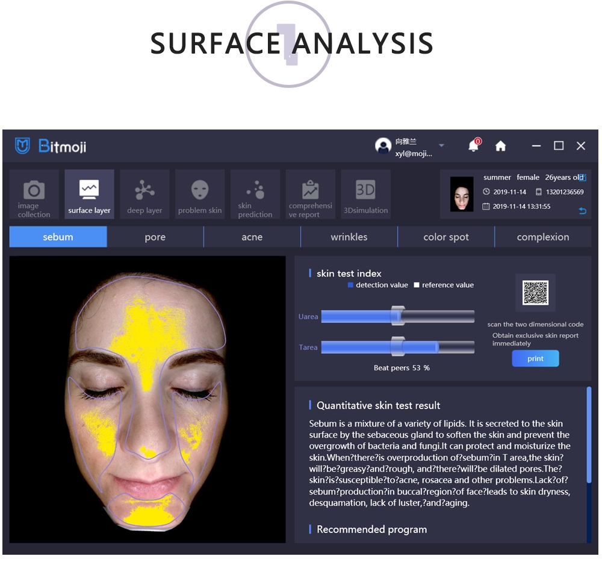Open the image collection camera icon
The width and height of the screenshot is (602, 571).
[34, 191]
